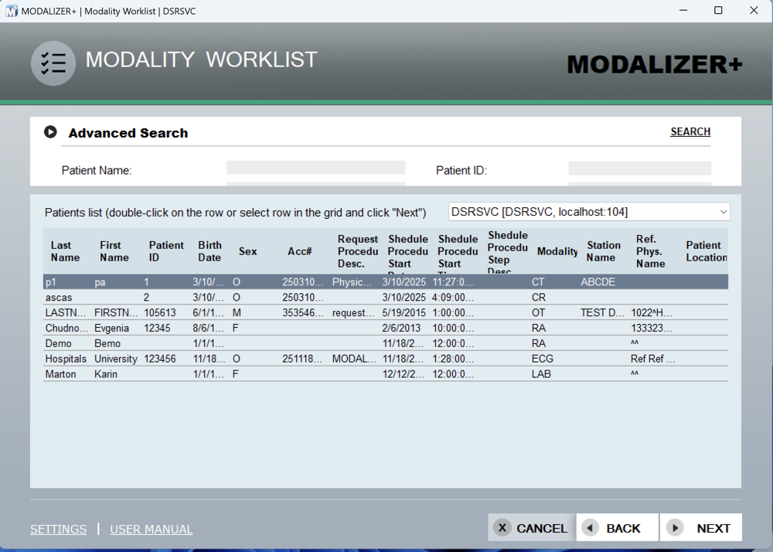The width and height of the screenshot is (773, 552).
Task: Select the Chudno... last name cell
Action: tap(66, 328)
